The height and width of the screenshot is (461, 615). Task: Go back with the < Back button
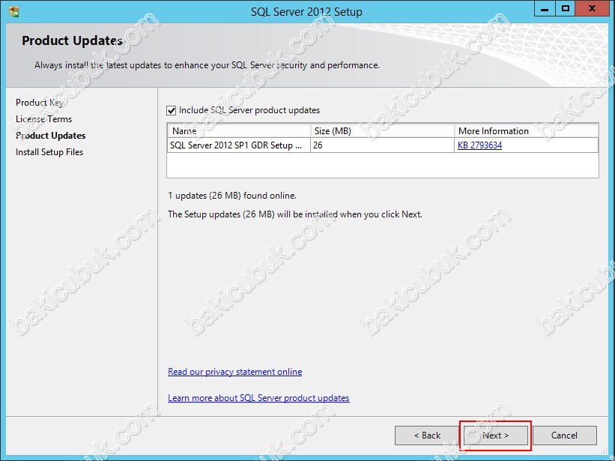pos(427,436)
